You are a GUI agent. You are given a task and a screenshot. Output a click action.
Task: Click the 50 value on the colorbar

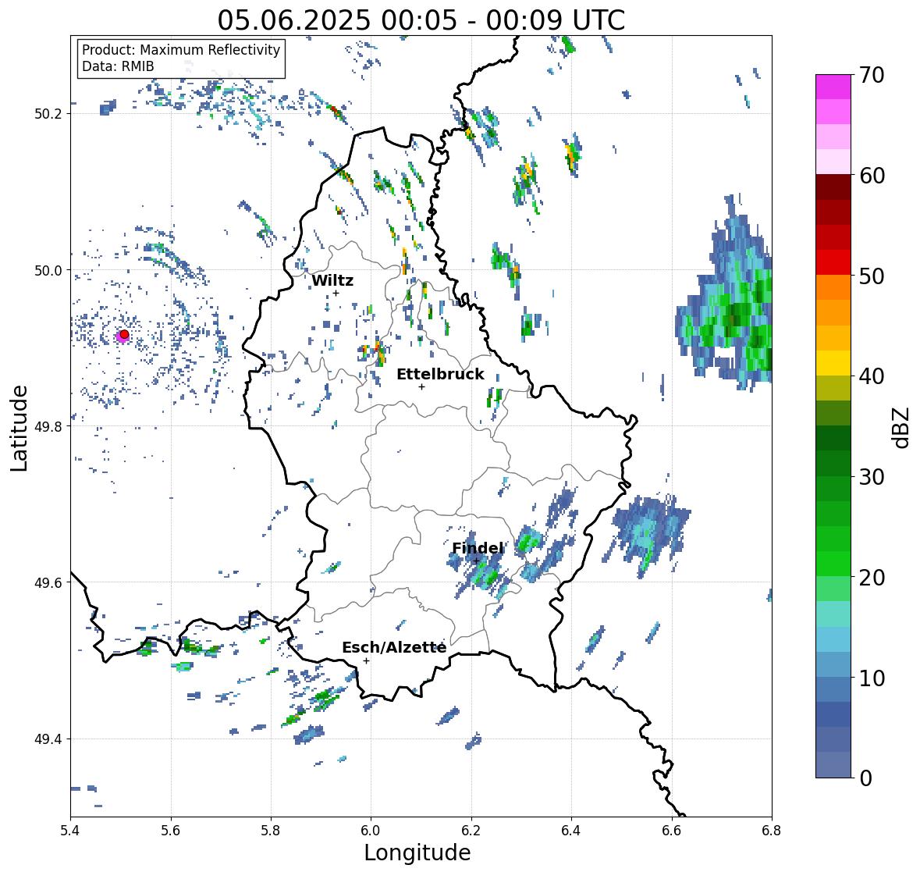(x=870, y=276)
